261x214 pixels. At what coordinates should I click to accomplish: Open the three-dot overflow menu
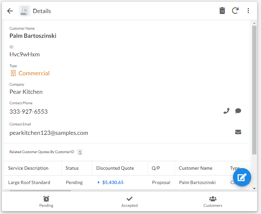pyautogui.click(x=248, y=11)
